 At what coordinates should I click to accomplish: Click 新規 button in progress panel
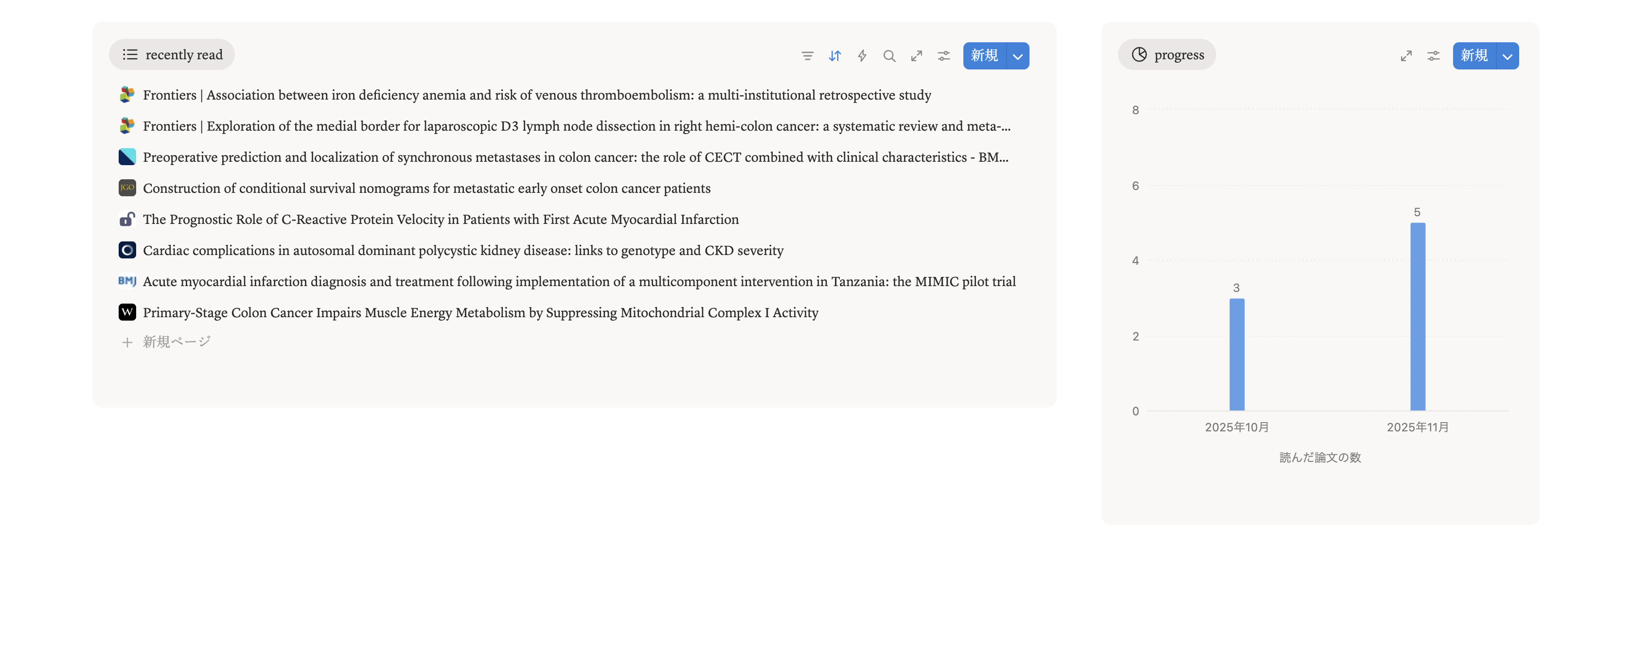pyautogui.click(x=1474, y=56)
